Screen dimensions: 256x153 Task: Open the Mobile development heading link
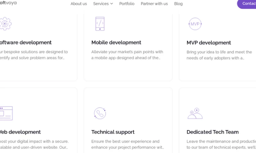point(116,42)
